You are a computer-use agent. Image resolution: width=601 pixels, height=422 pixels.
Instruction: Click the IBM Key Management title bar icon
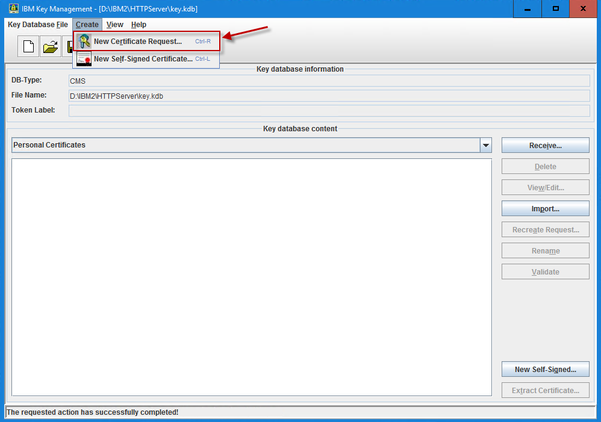click(x=13, y=8)
